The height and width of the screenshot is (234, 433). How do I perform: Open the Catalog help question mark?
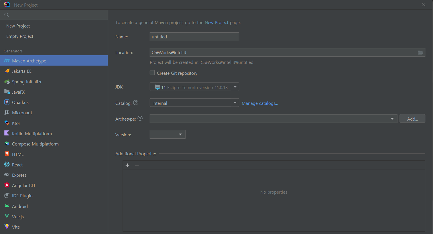point(136,103)
